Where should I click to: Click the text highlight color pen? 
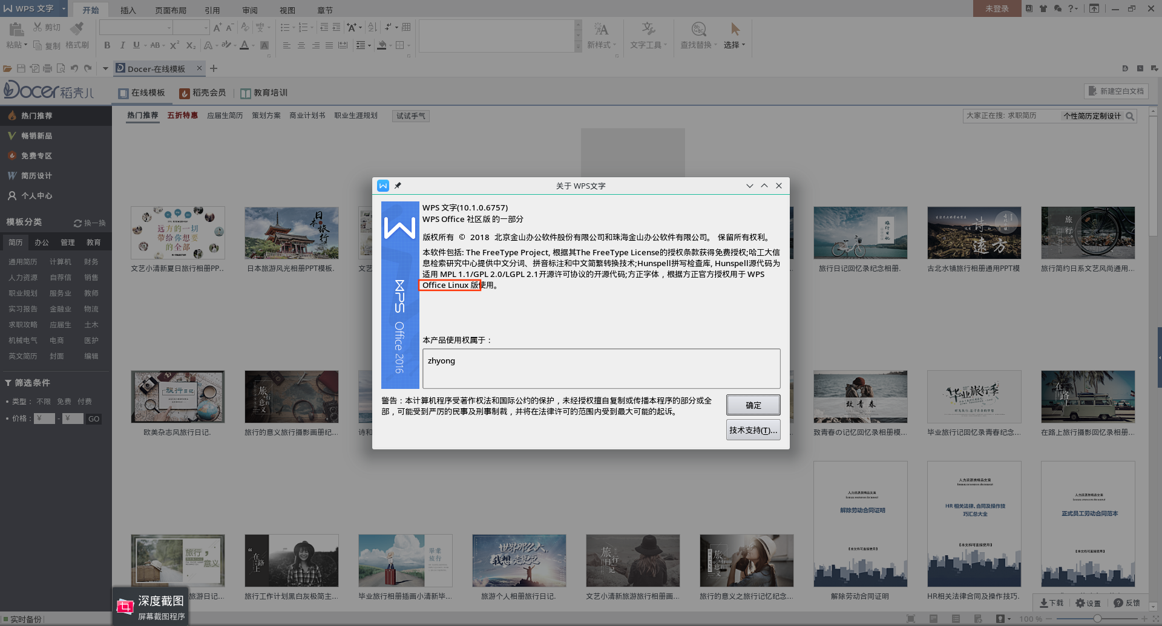point(226,45)
